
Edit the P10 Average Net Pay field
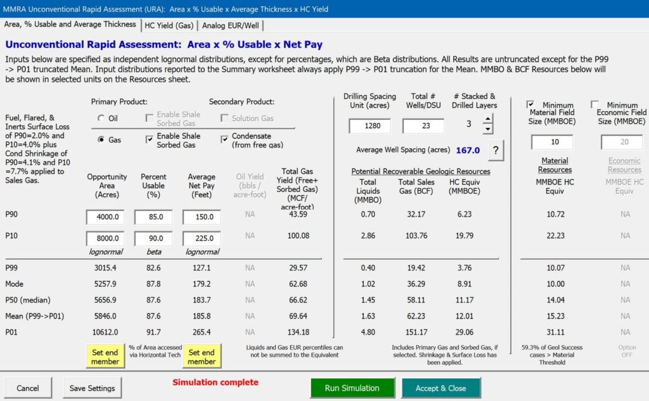pos(202,238)
